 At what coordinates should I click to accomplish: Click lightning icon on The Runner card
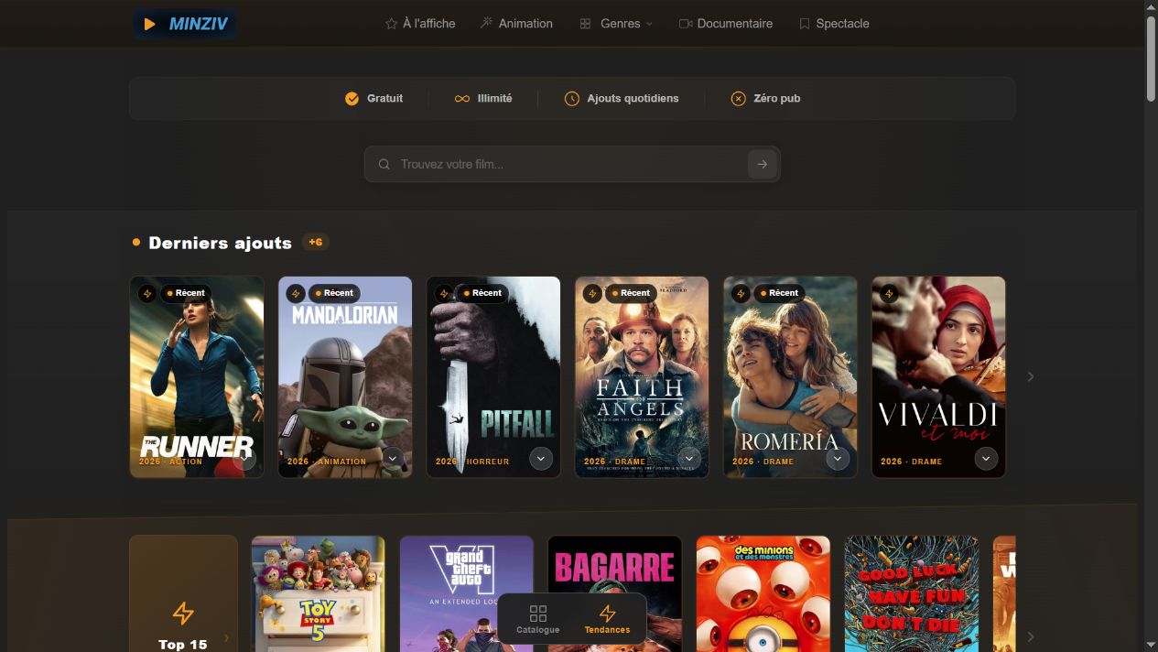(x=146, y=294)
